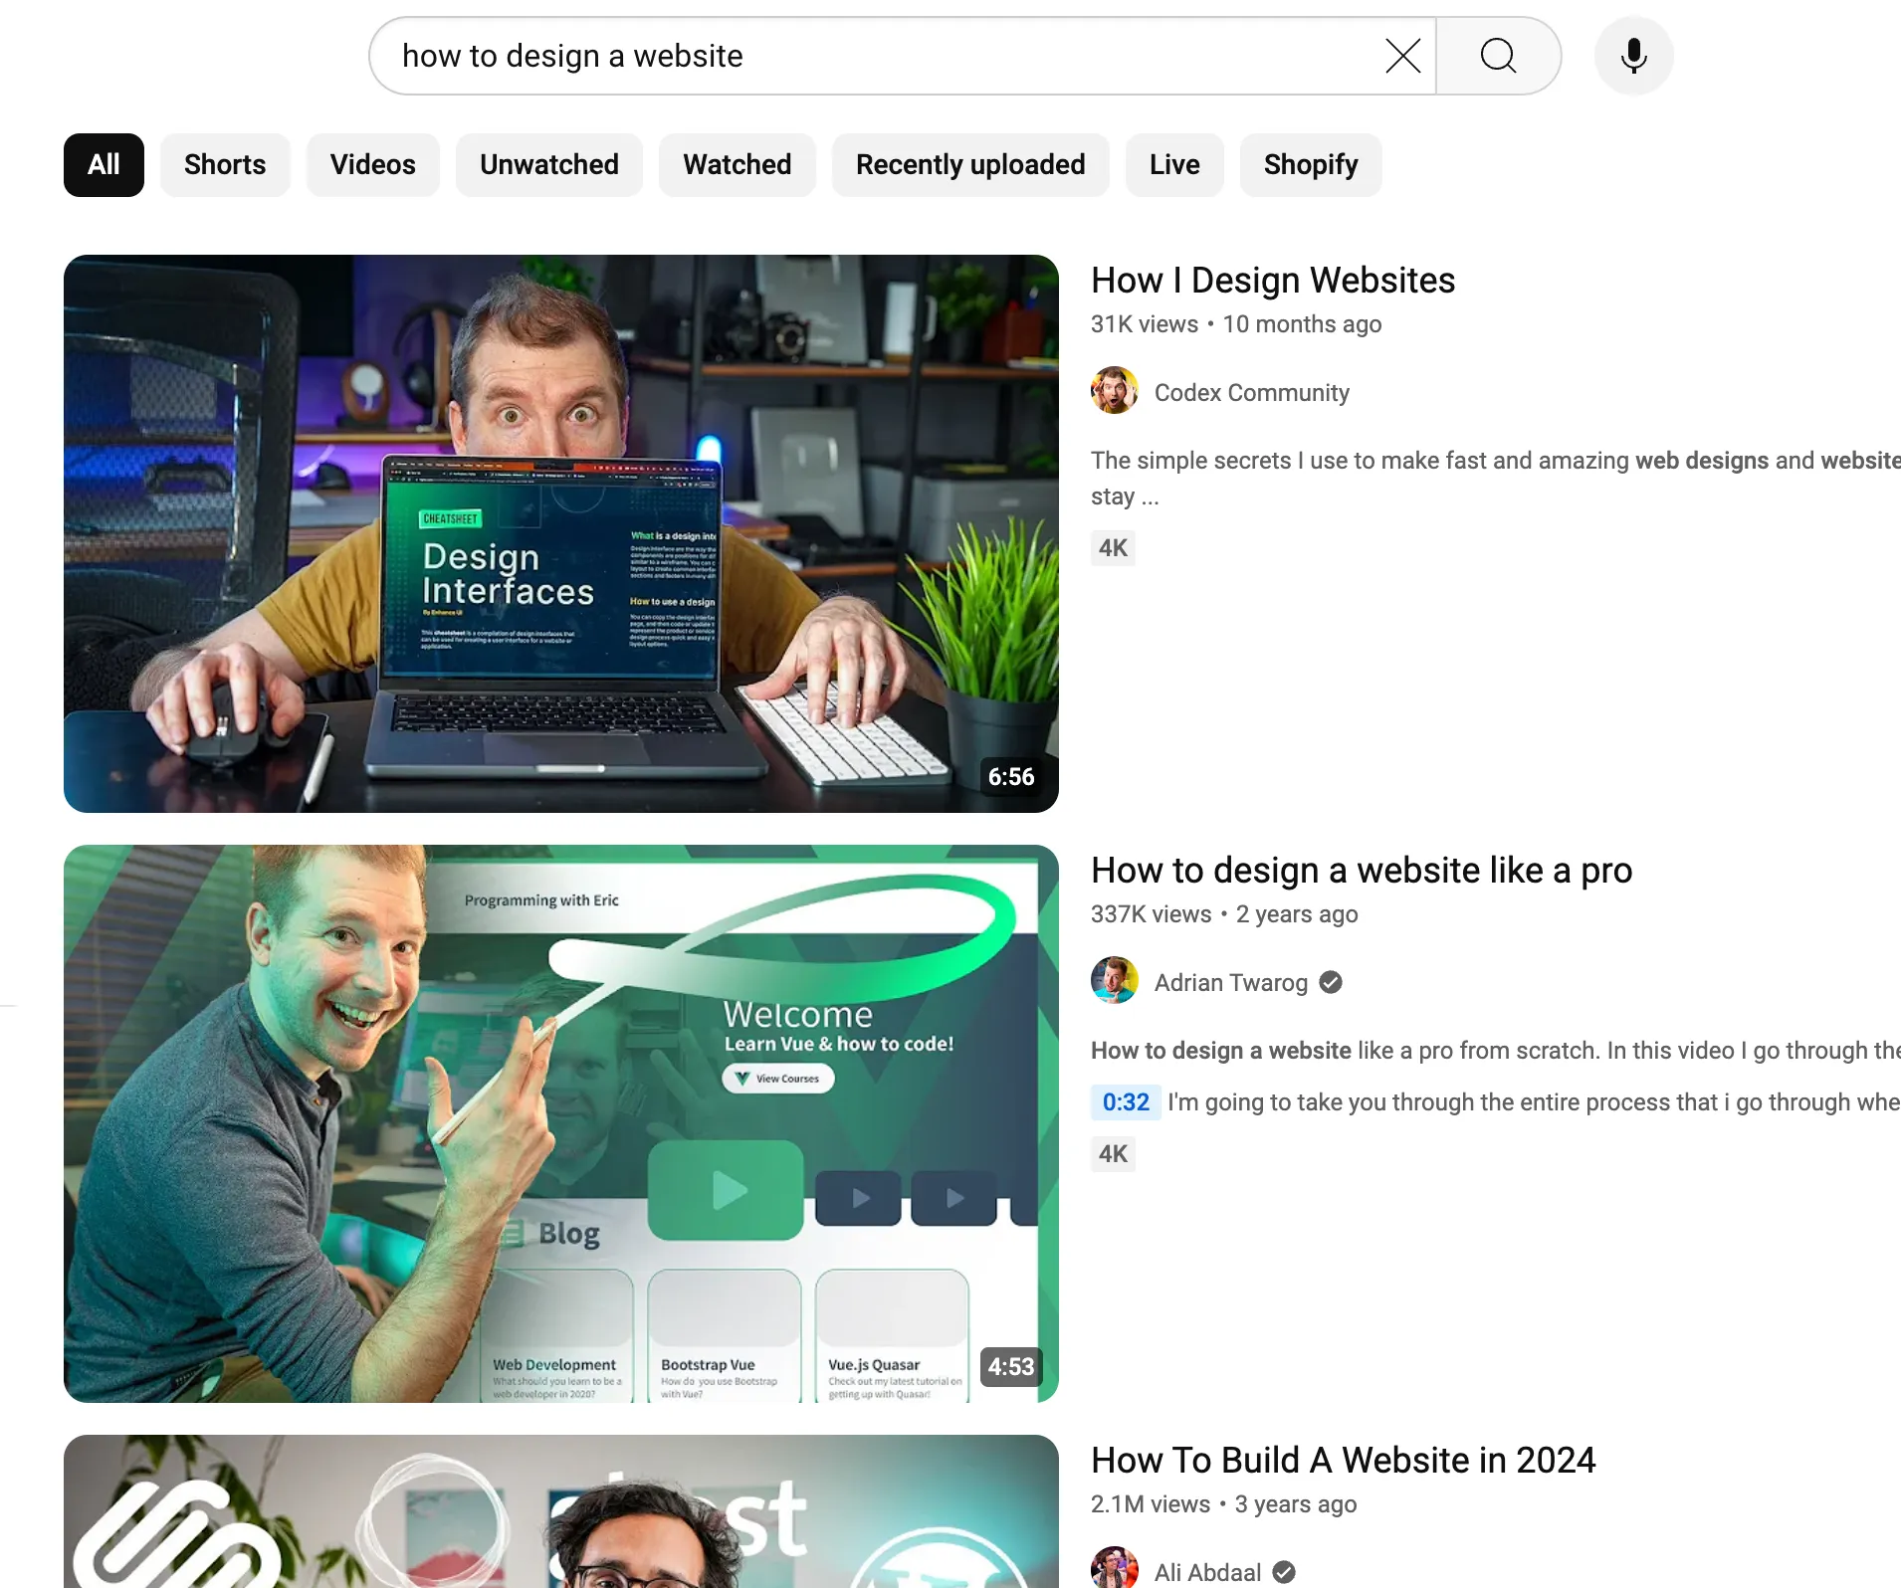Viewport: 1901px width, 1588px height.
Task: Click description starting 'The simple secrets I use'
Action: [x=1496, y=479]
